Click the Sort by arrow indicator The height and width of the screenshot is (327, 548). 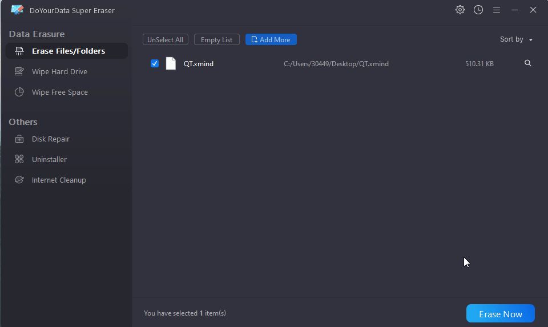click(x=530, y=40)
